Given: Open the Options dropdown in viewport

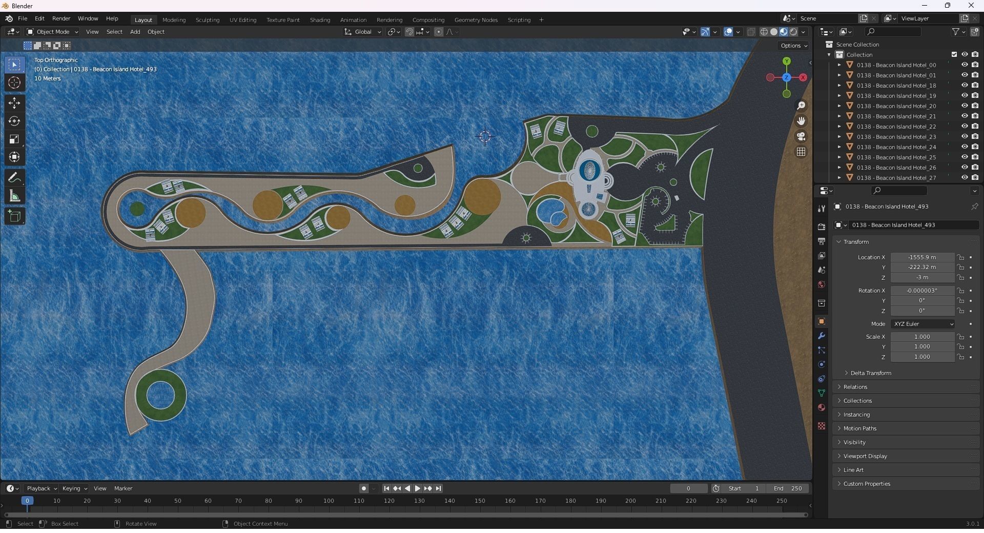Looking at the screenshot, I should point(794,46).
